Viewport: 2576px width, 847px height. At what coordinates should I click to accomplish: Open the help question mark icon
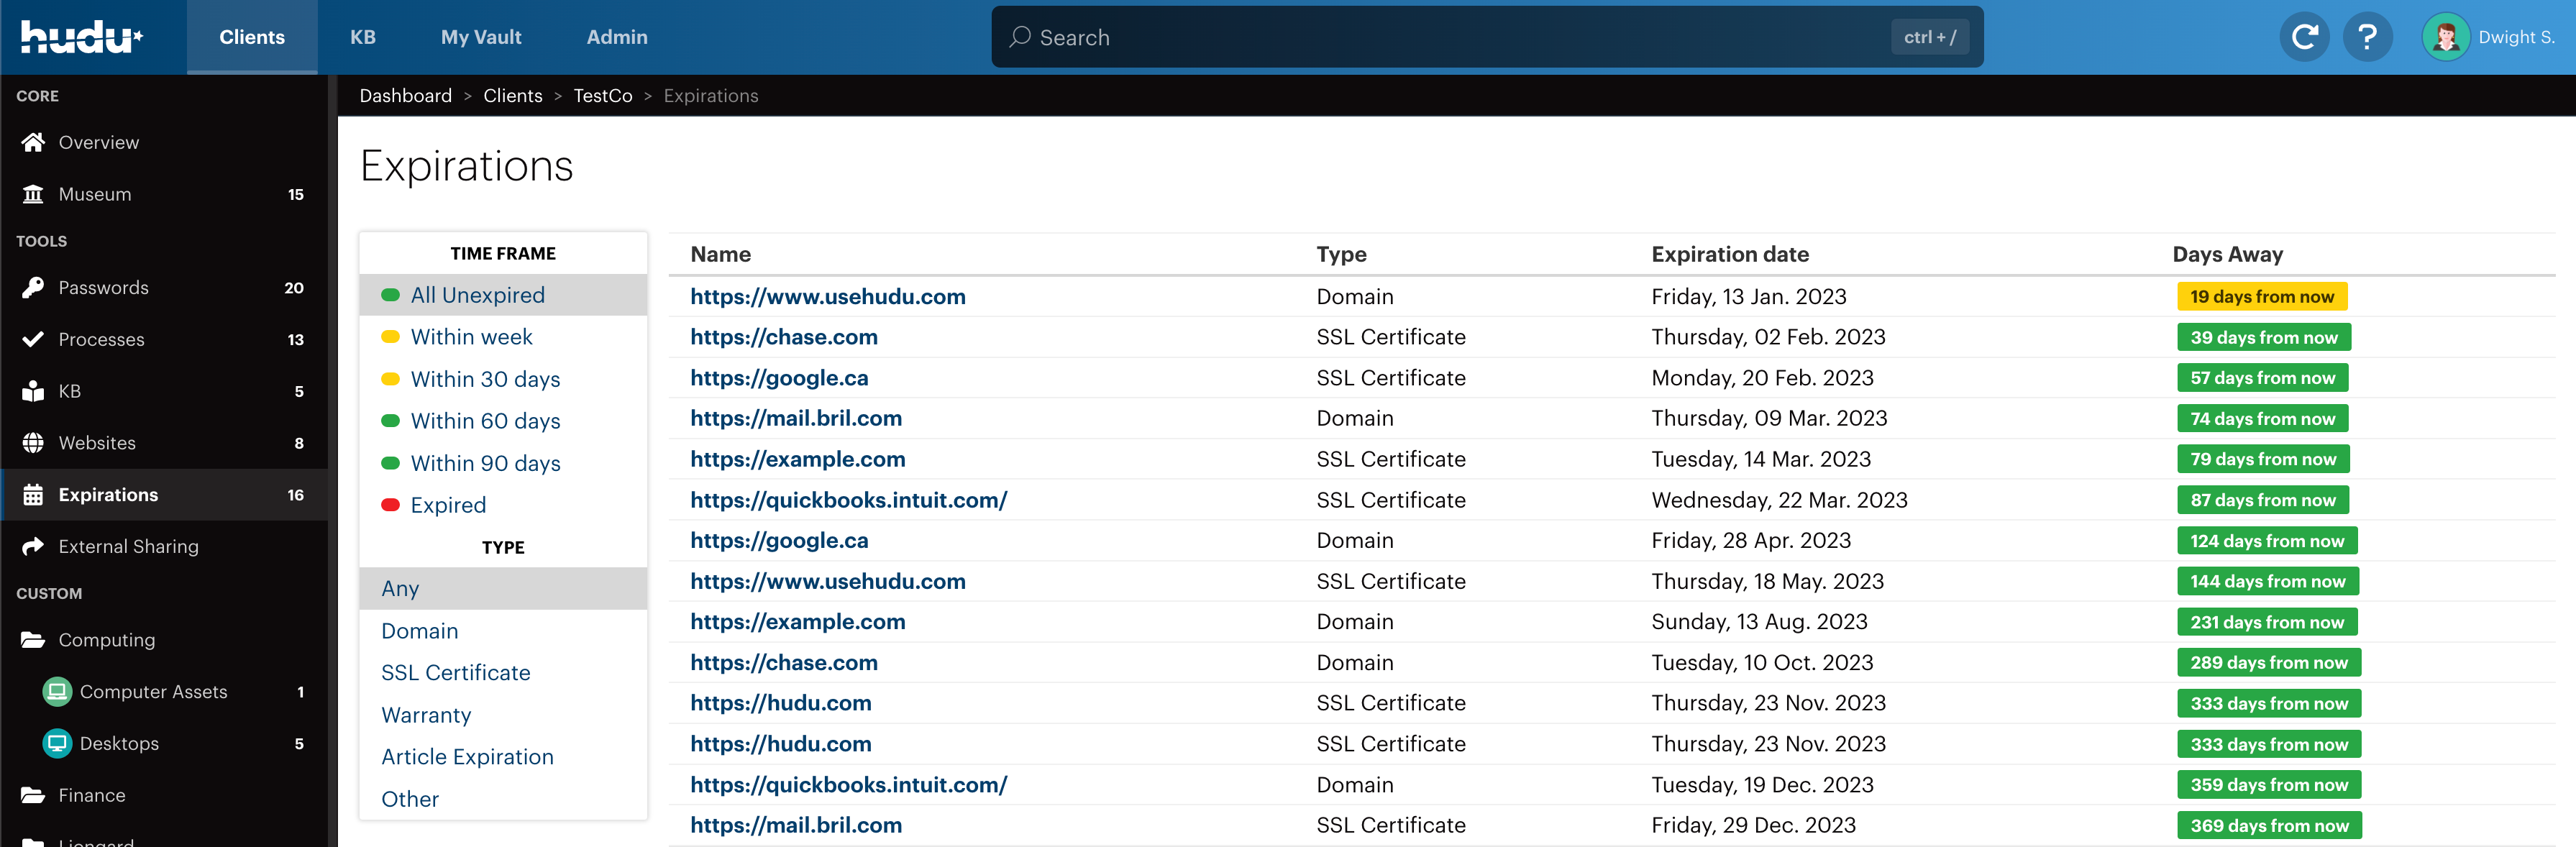(x=2367, y=37)
